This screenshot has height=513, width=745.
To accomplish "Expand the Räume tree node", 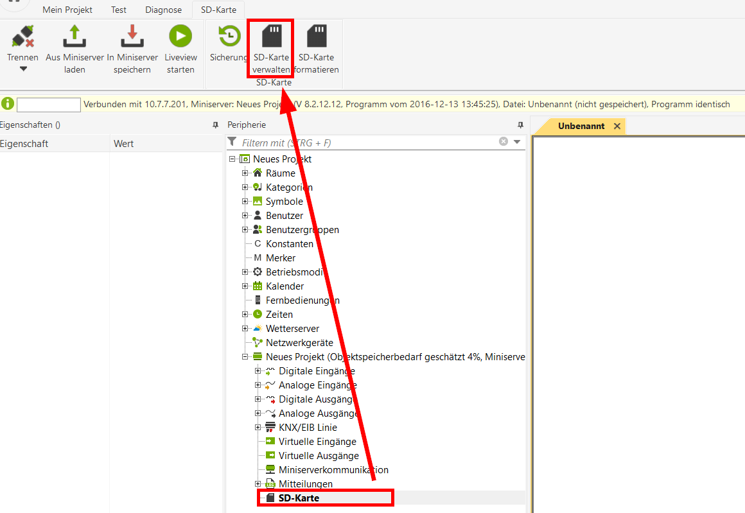I will (245, 173).
